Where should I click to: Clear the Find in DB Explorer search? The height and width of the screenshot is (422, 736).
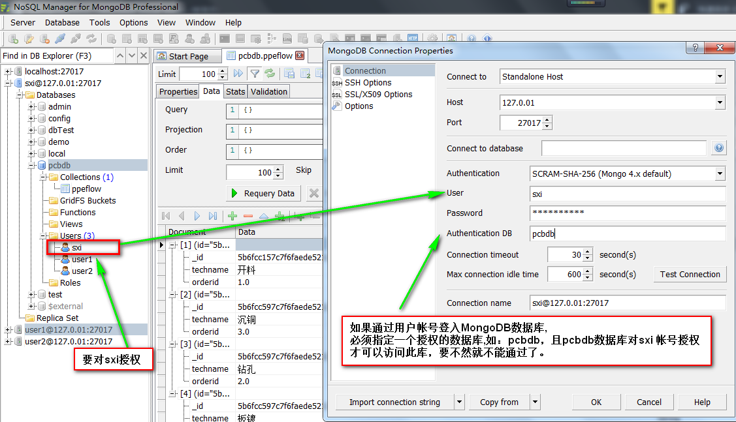coord(144,56)
